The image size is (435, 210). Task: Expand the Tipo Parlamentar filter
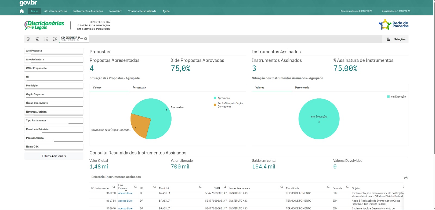54,121
